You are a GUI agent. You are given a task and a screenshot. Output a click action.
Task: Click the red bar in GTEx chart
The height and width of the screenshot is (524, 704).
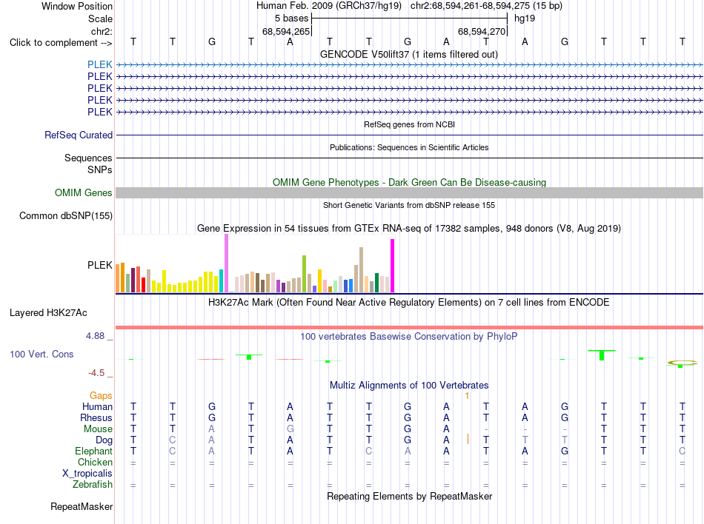(143, 285)
